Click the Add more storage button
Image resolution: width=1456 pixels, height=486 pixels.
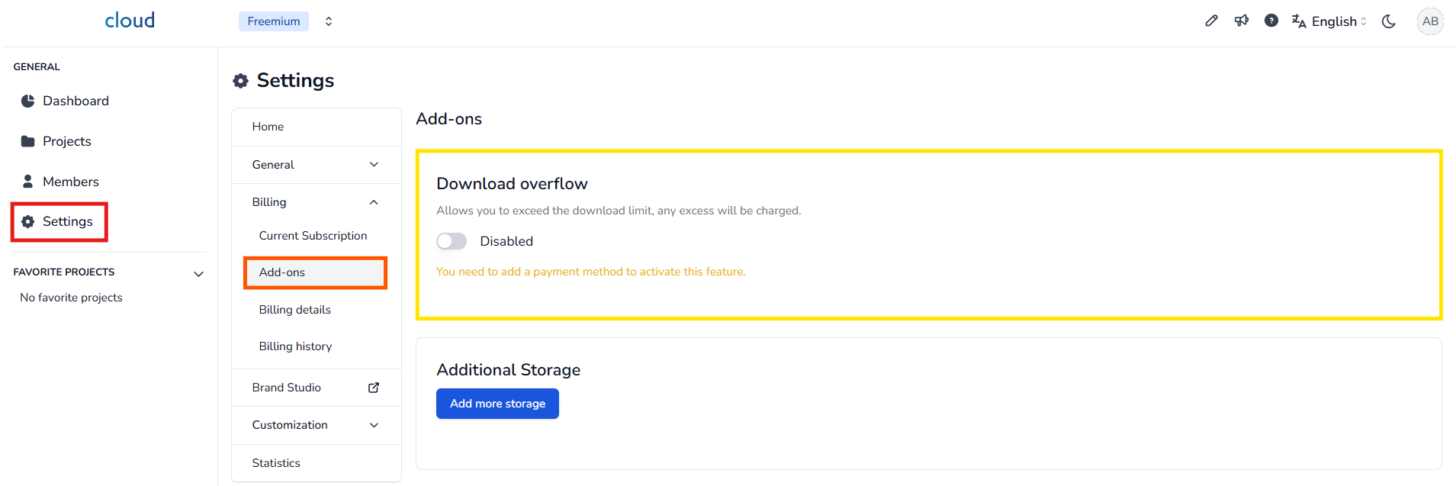pyautogui.click(x=497, y=404)
